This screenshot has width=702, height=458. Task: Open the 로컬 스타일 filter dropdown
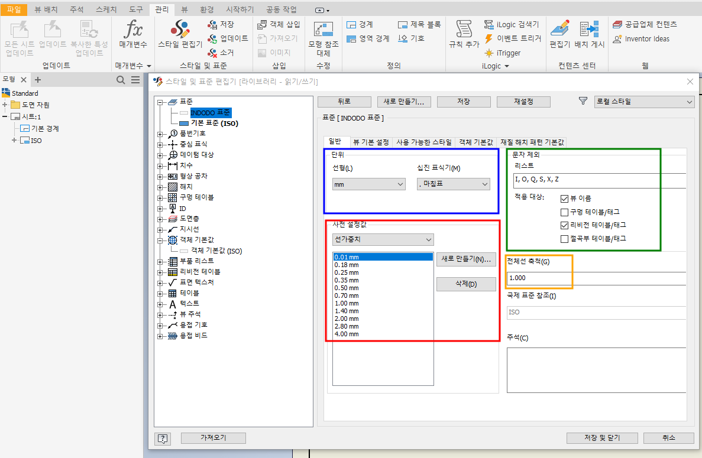pyautogui.click(x=644, y=102)
